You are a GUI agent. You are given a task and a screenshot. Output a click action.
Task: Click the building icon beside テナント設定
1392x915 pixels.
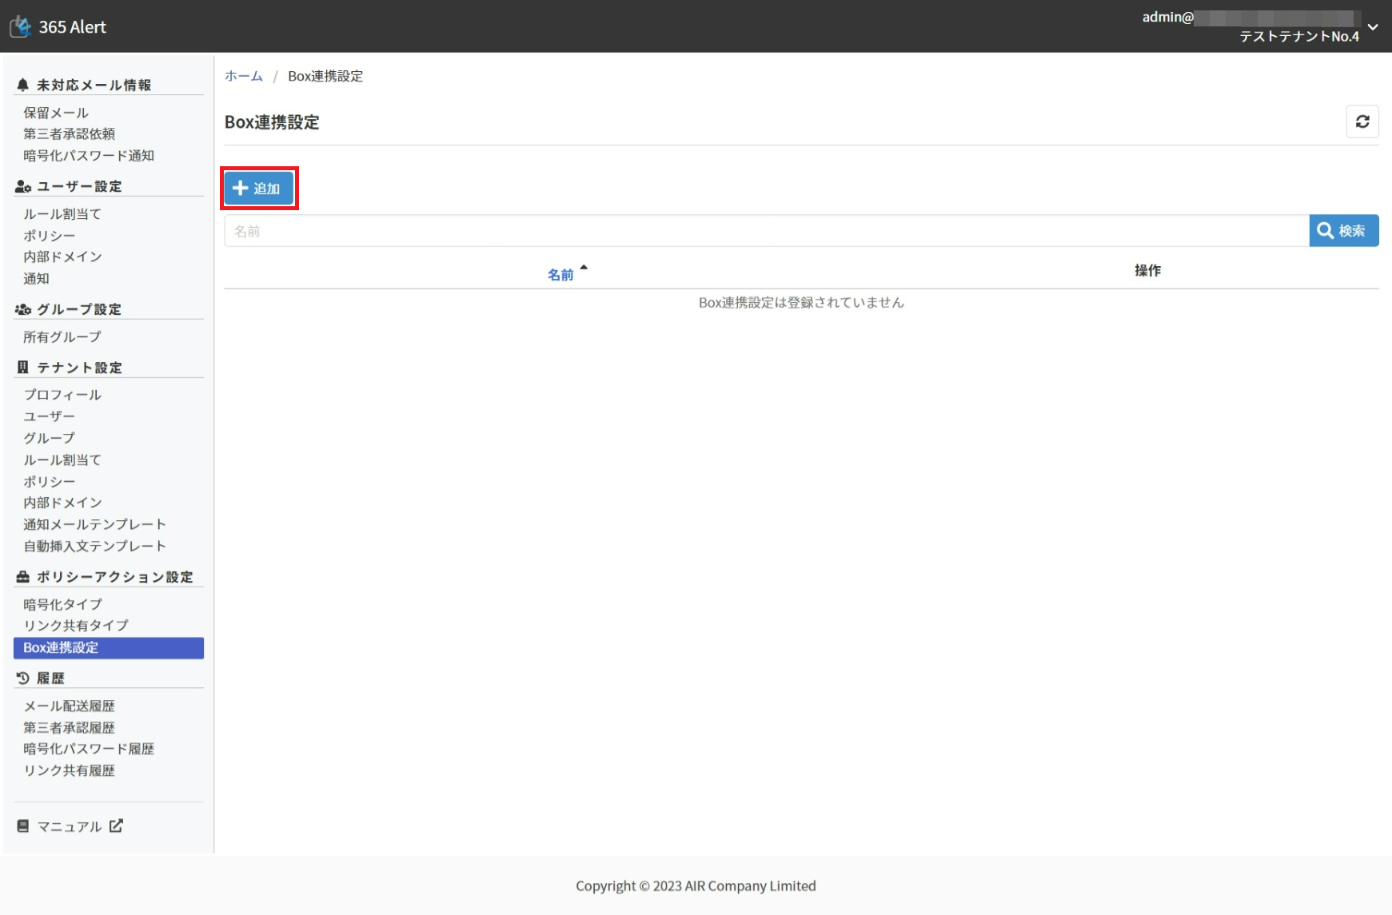22,368
